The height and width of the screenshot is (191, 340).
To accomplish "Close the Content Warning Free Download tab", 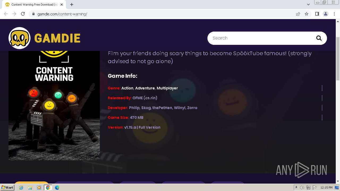I will point(62,5).
